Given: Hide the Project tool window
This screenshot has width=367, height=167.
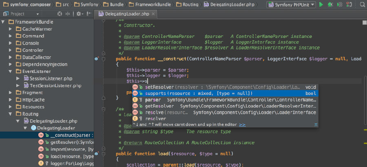Looking at the screenshot, I should coord(88,14).
